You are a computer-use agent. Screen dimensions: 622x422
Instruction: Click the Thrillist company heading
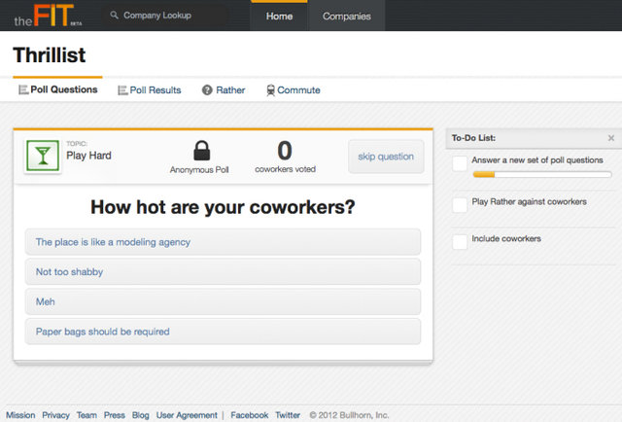tap(50, 54)
